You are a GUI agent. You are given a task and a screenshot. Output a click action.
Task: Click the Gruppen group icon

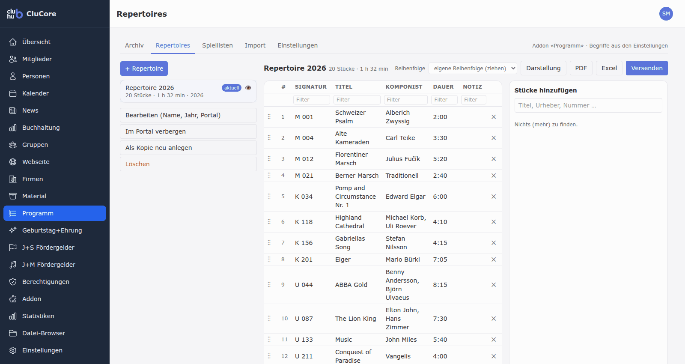coord(13,145)
